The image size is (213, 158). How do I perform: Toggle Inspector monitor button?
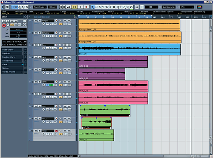[8, 25]
